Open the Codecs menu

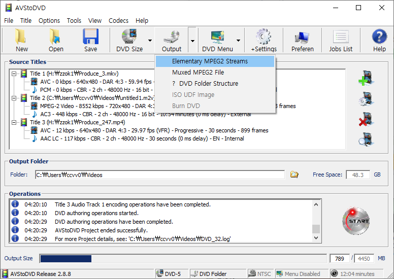(118, 21)
